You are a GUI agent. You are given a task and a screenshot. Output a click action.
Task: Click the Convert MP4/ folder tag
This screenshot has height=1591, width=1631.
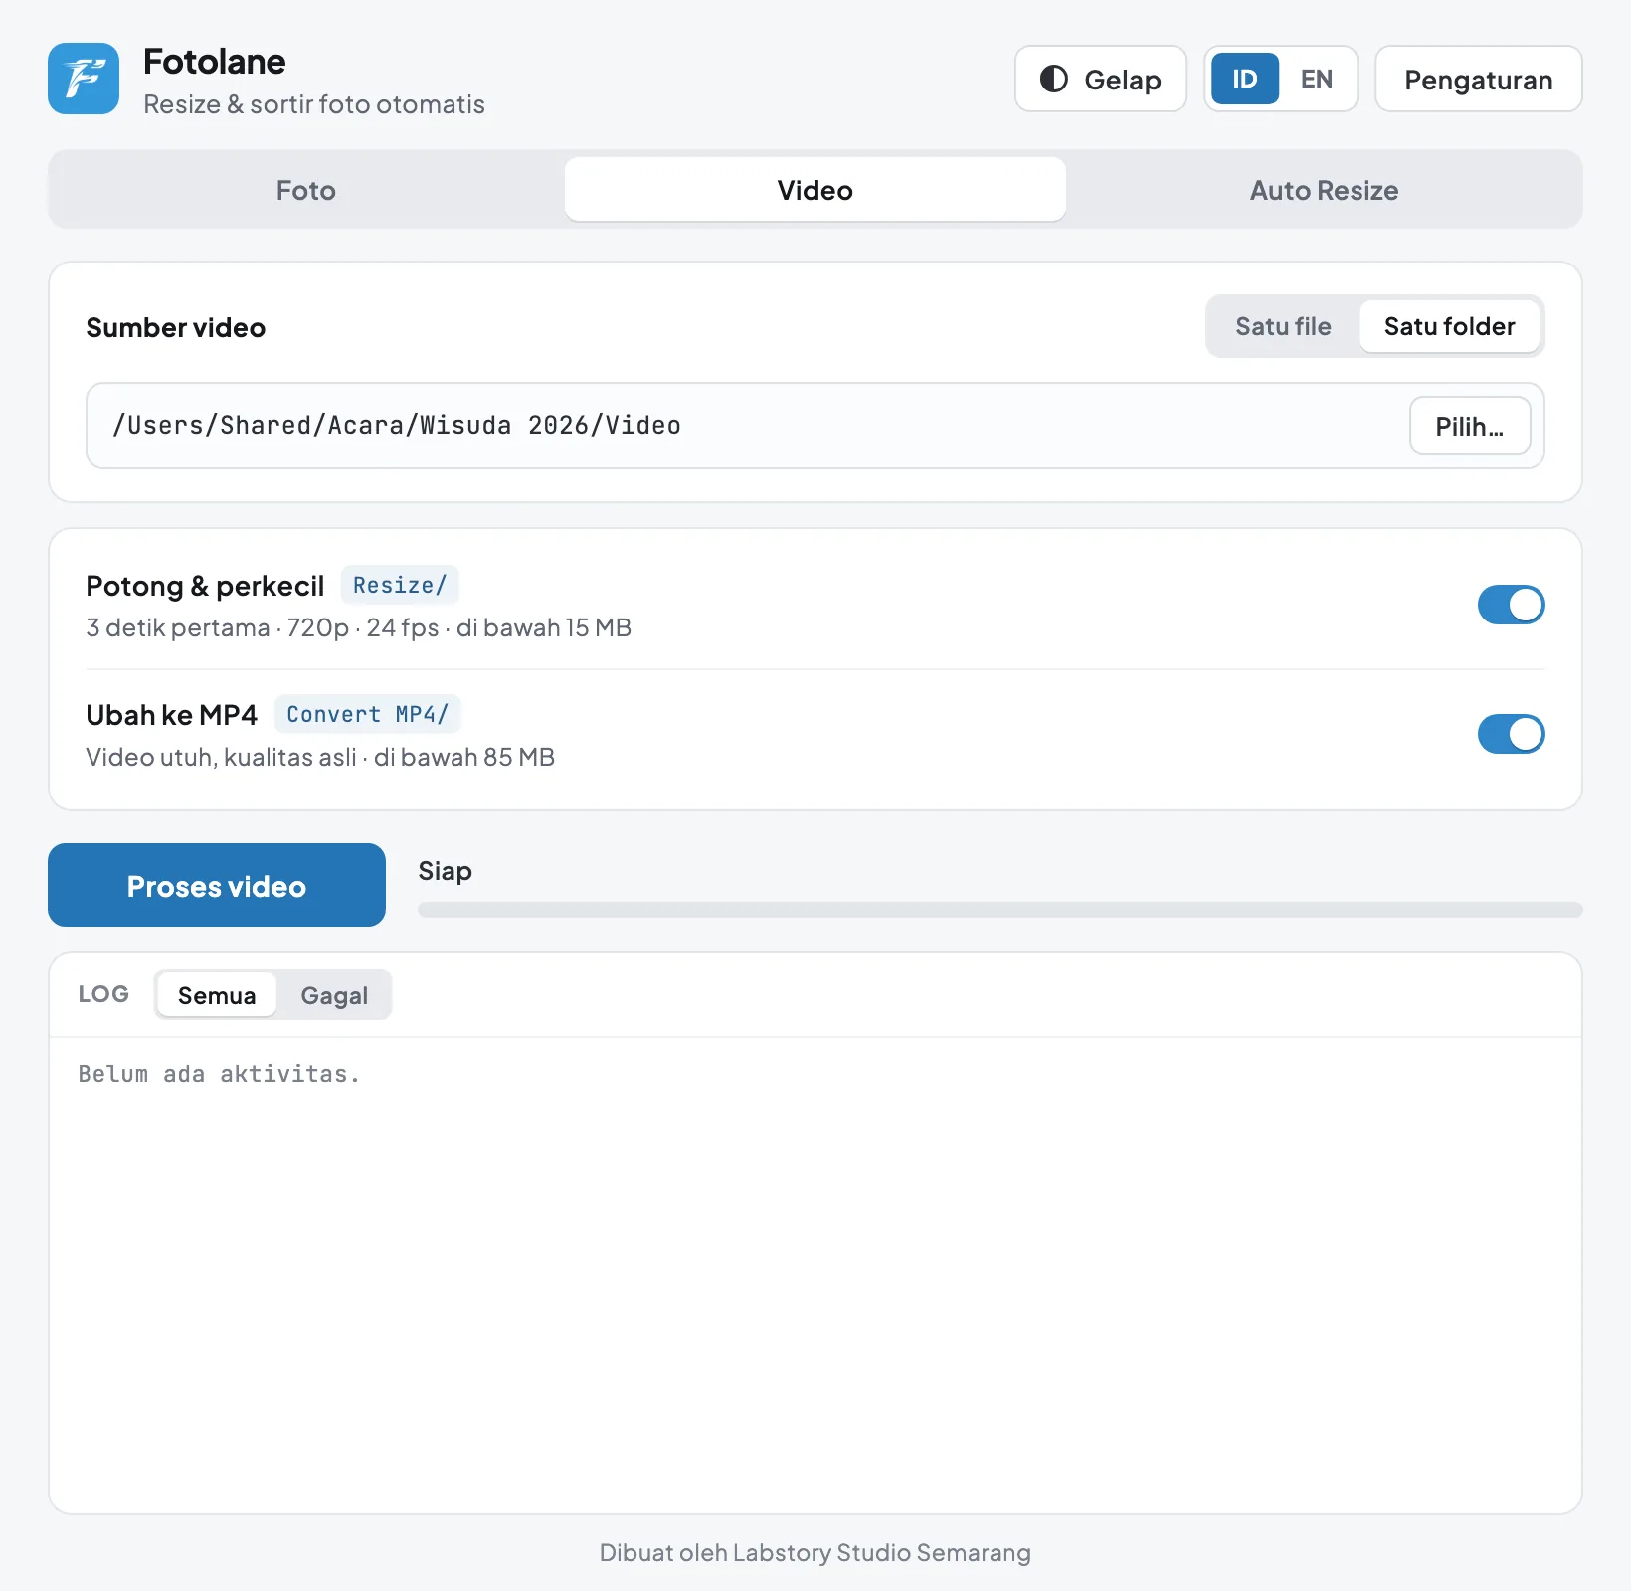[367, 714]
